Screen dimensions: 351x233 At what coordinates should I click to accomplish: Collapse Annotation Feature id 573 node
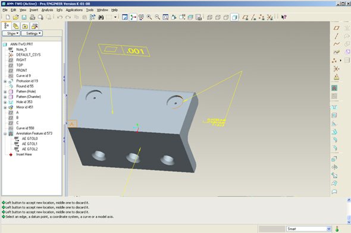click(5, 133)
